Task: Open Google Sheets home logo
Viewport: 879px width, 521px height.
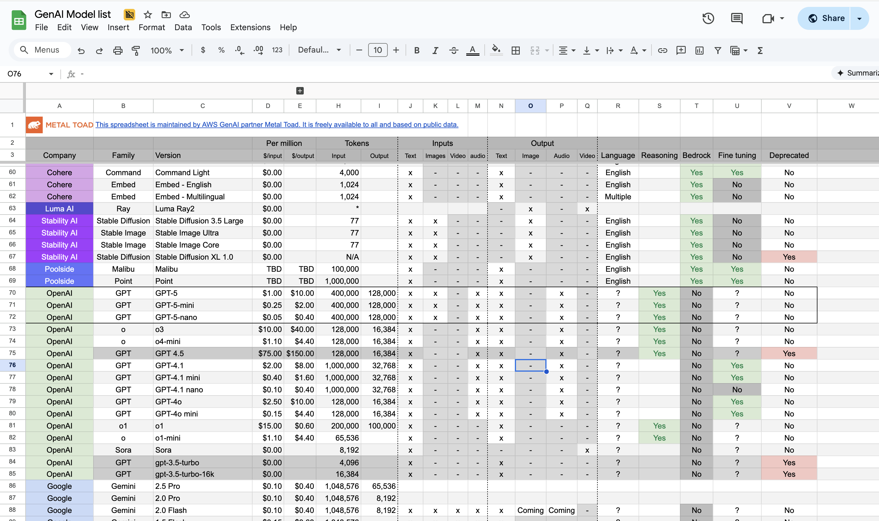Action: tap(19, 20)
